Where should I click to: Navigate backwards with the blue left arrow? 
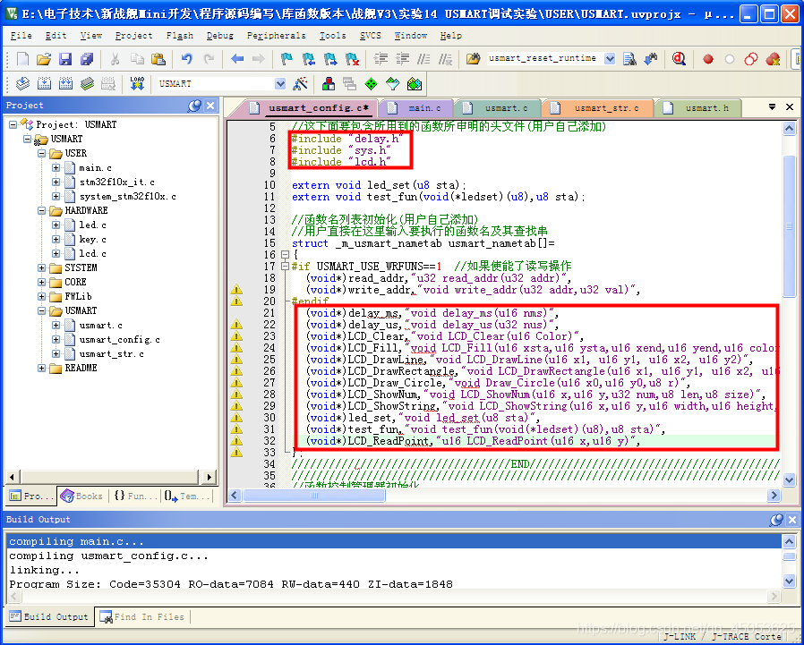coord(237,59)
